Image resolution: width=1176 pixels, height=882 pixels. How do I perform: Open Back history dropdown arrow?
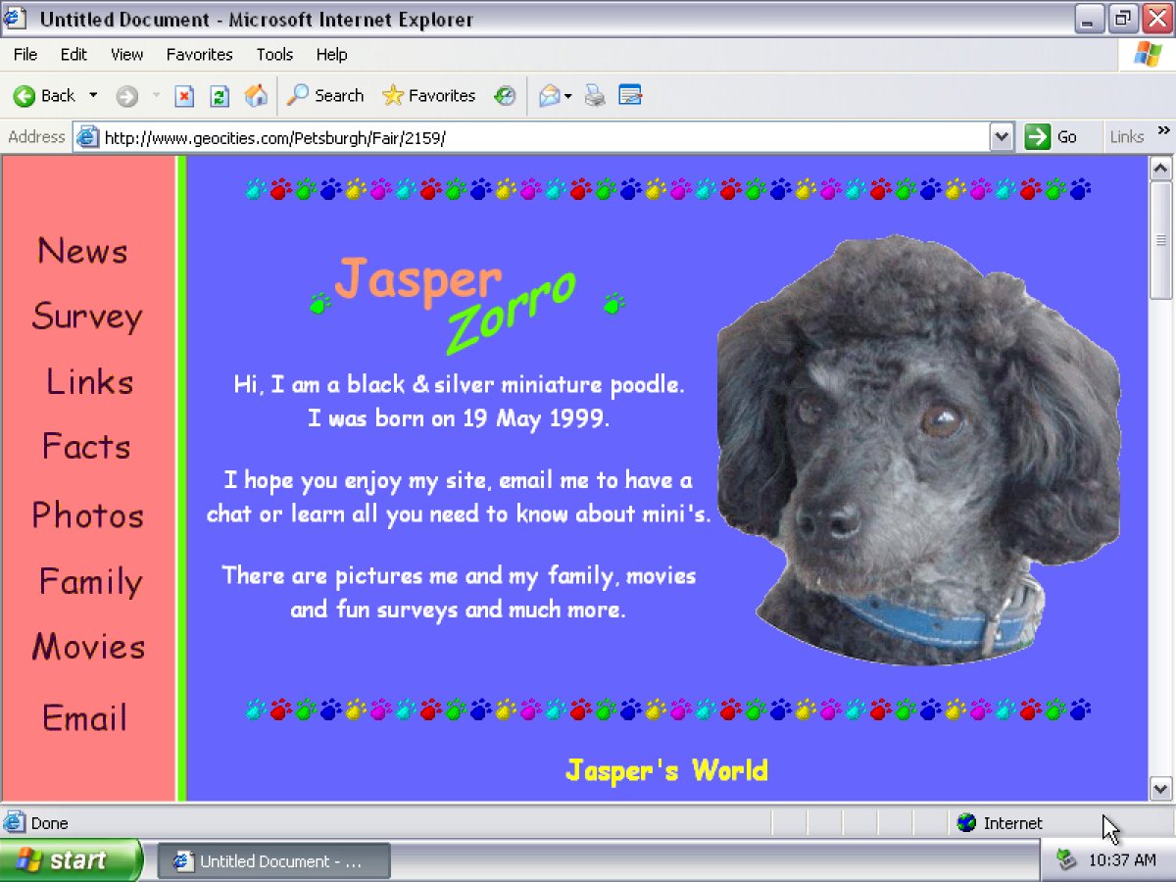93,96
